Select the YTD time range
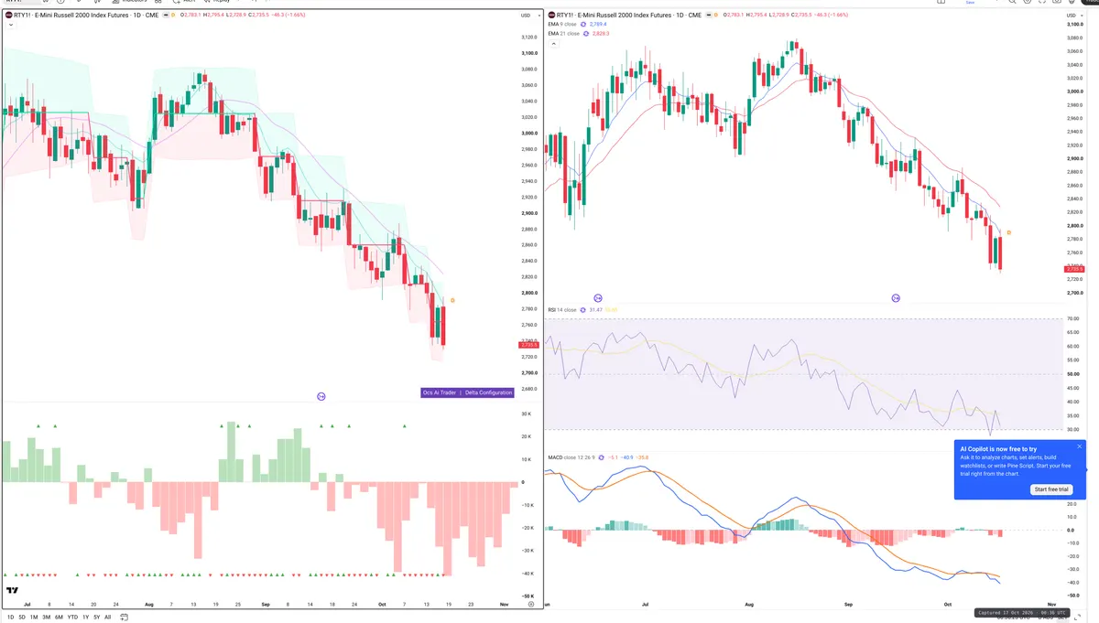Viewport: 1099px width, 623px height. click(71, 617)
